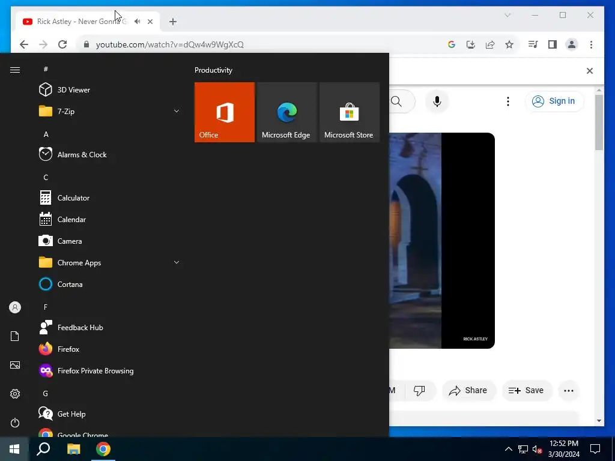Click the install app icon in address bar
This screenshot has height=461, width=615.
[471, 44]
